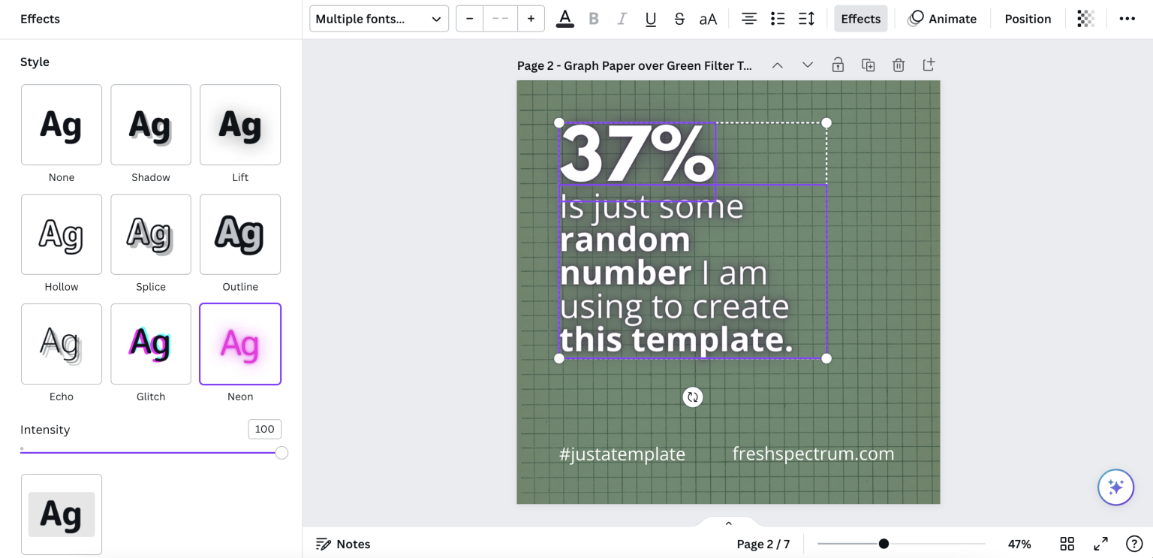Toggle bold formatting
Screen dimensions: 1153x558
593,18
